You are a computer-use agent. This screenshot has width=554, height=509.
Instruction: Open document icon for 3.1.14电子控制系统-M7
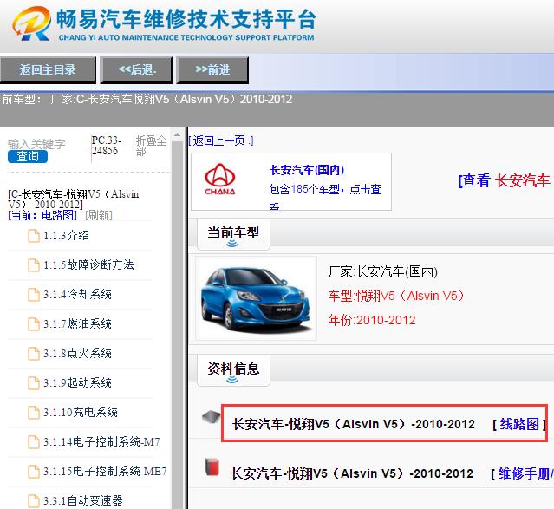(34, 442)
